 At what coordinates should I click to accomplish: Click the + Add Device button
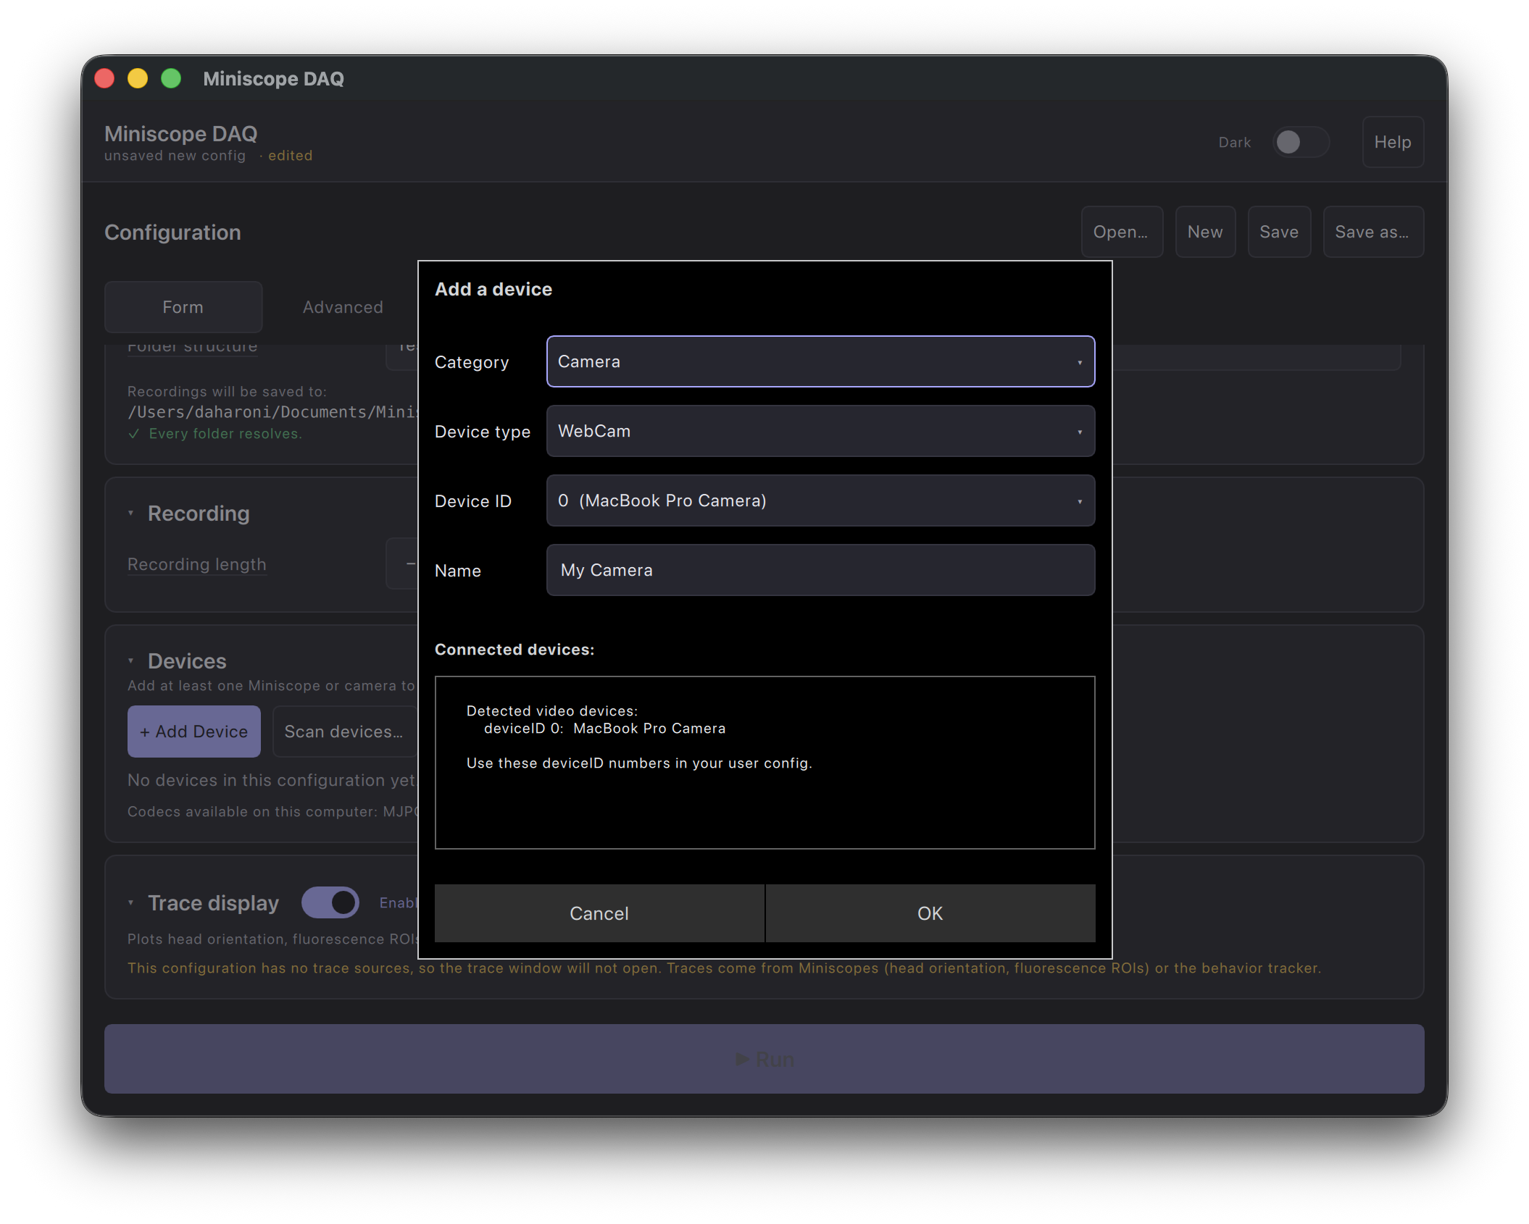tap(194, 732)
